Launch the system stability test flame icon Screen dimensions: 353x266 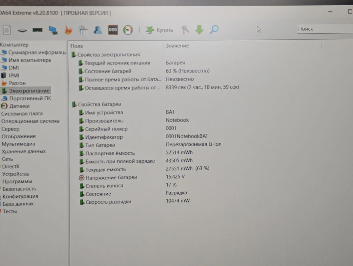pyautogui.click(x=68, y=30)
